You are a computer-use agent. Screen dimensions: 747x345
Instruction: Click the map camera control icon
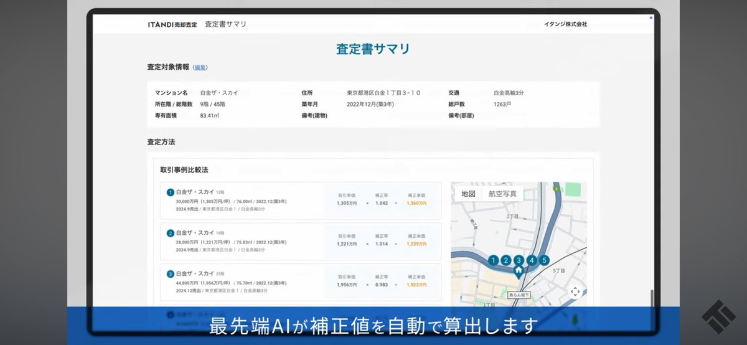[575, 291]
